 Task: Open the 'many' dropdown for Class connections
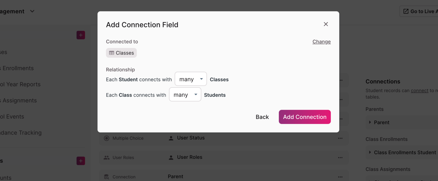point(185,94)
